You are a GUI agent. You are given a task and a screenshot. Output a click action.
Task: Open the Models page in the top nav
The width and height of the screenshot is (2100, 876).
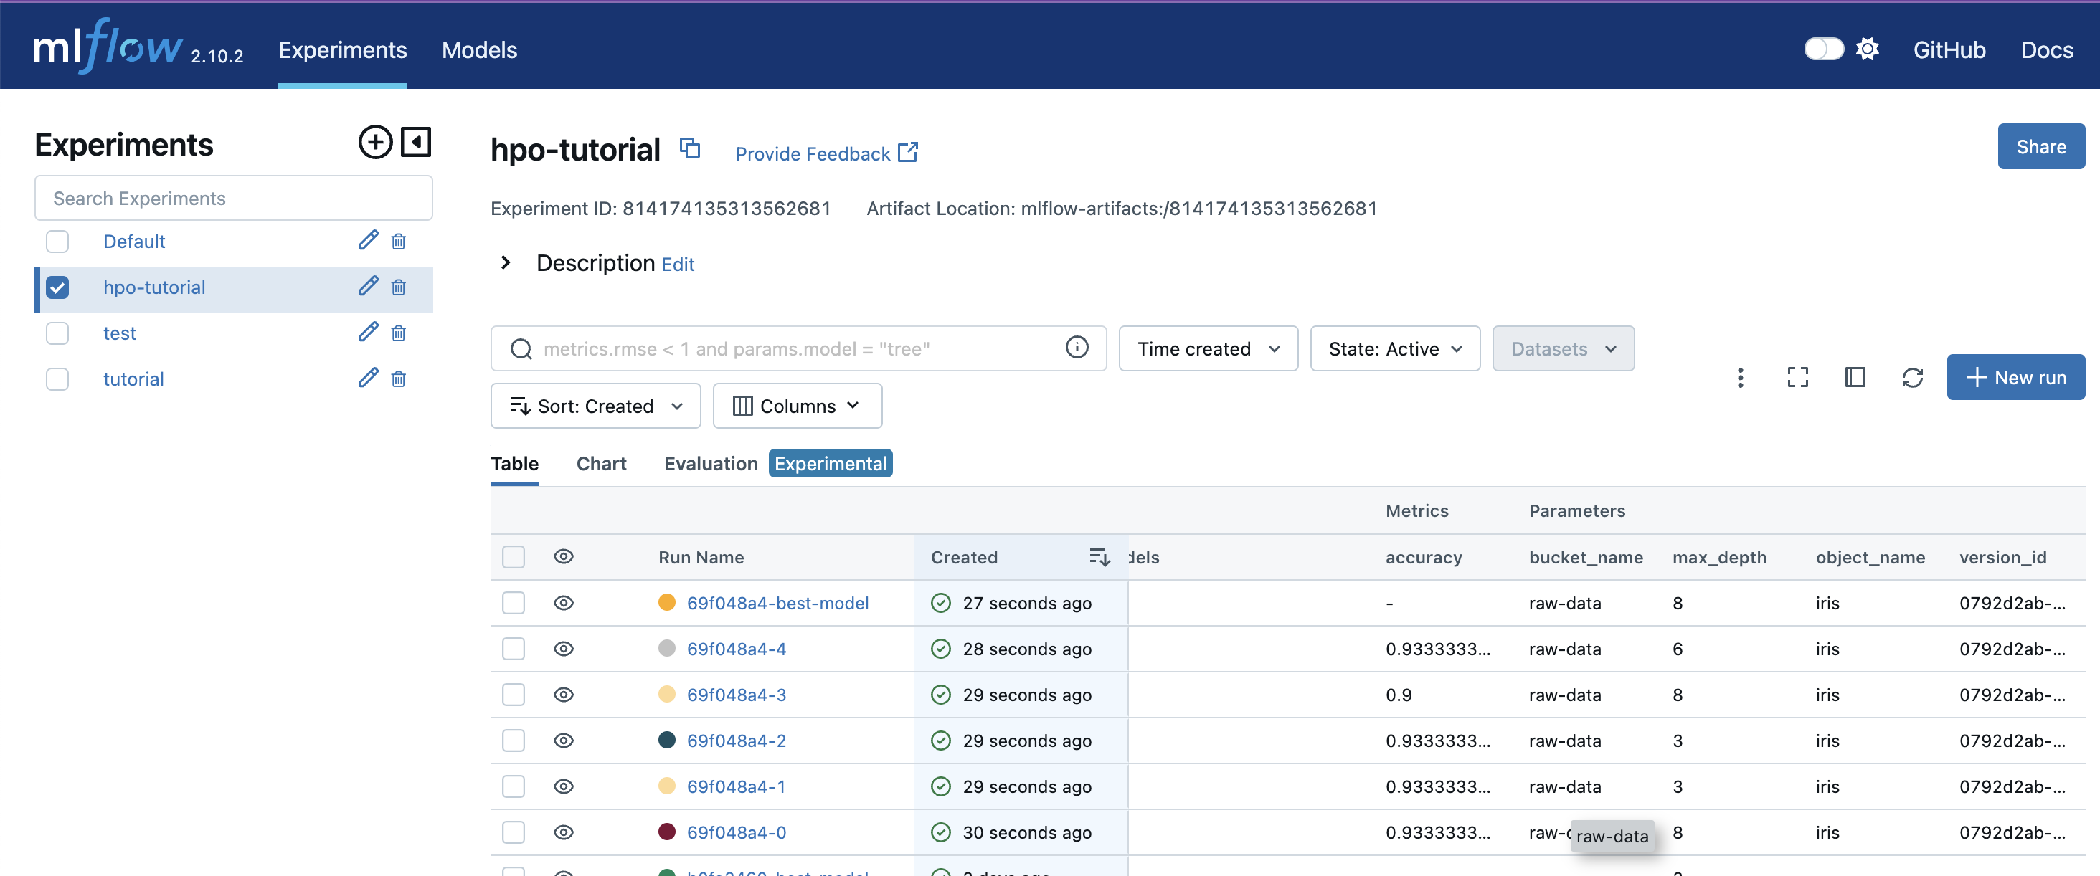point(478,49)
